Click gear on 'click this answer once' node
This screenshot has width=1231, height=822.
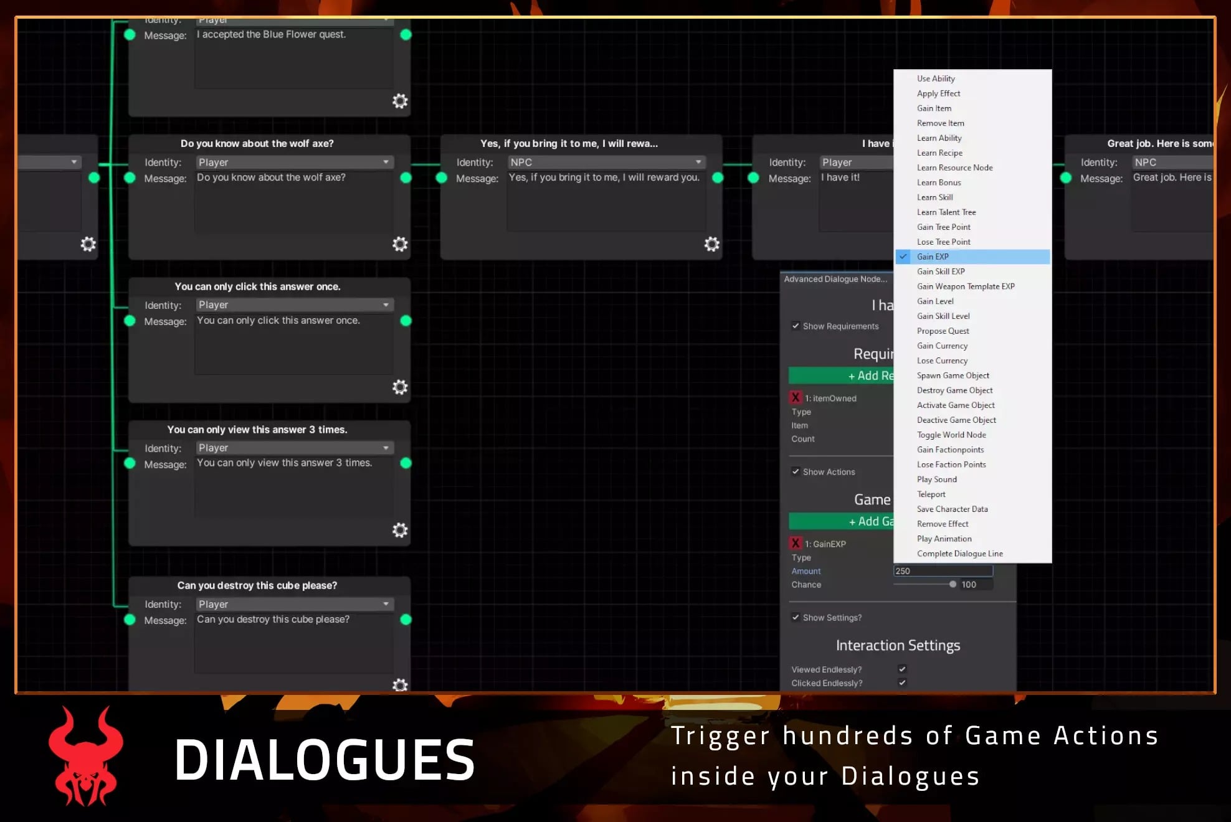click(400, 387)
